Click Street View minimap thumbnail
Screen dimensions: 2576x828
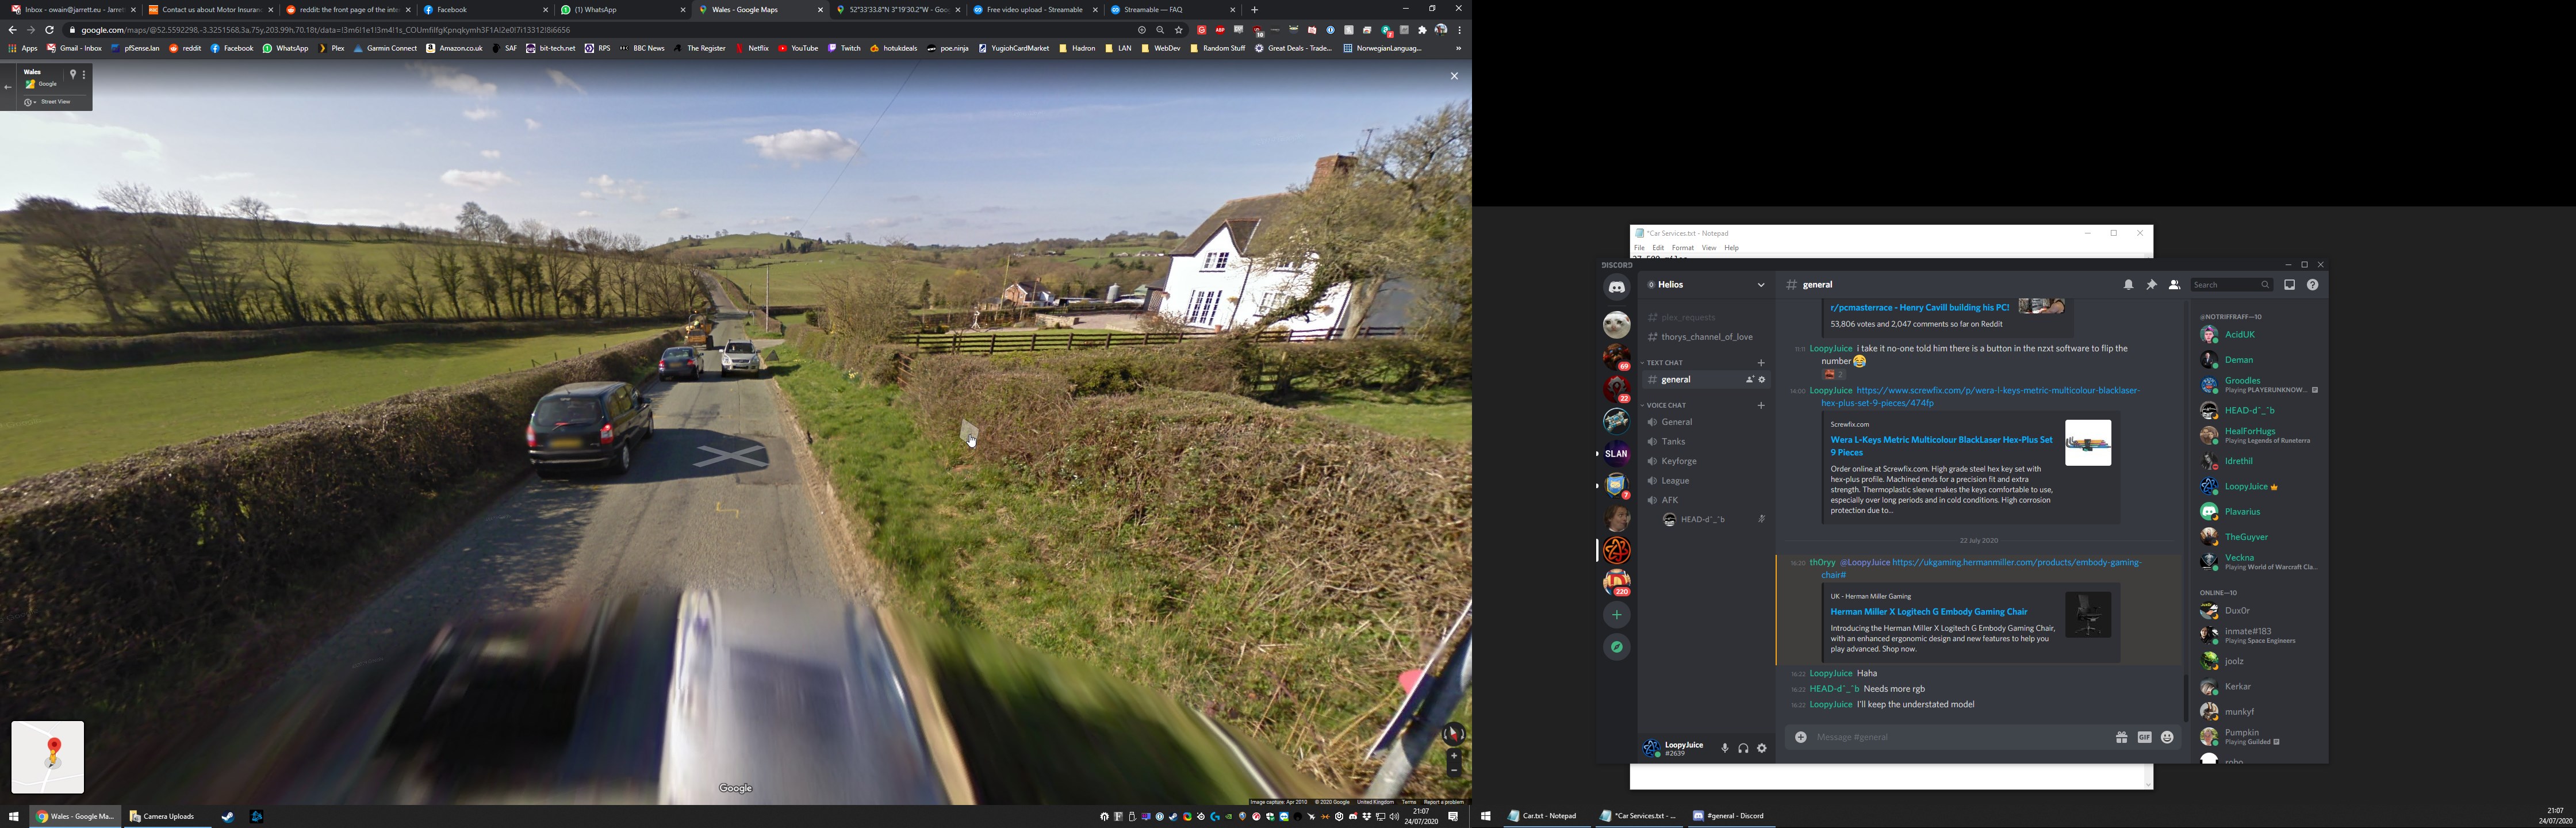coord(48,757)
